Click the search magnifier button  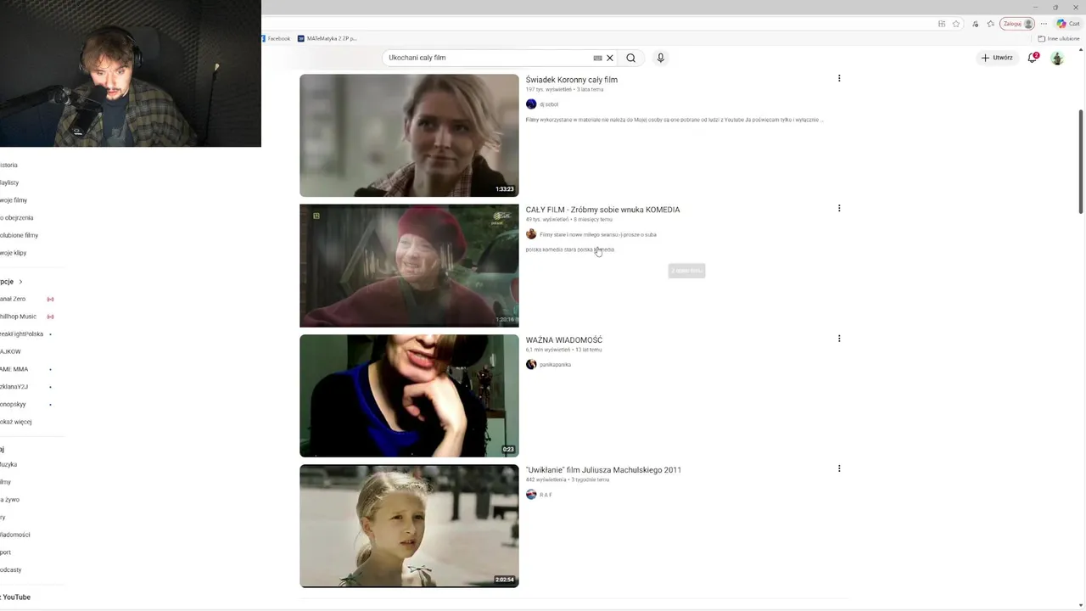[630, 58]
